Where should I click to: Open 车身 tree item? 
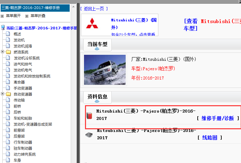click(17, 160)
